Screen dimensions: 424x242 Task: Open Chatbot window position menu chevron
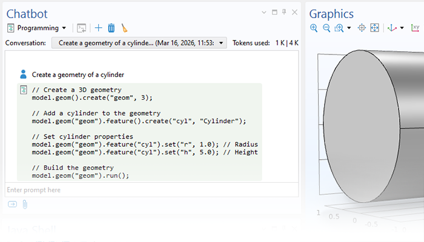264,13
